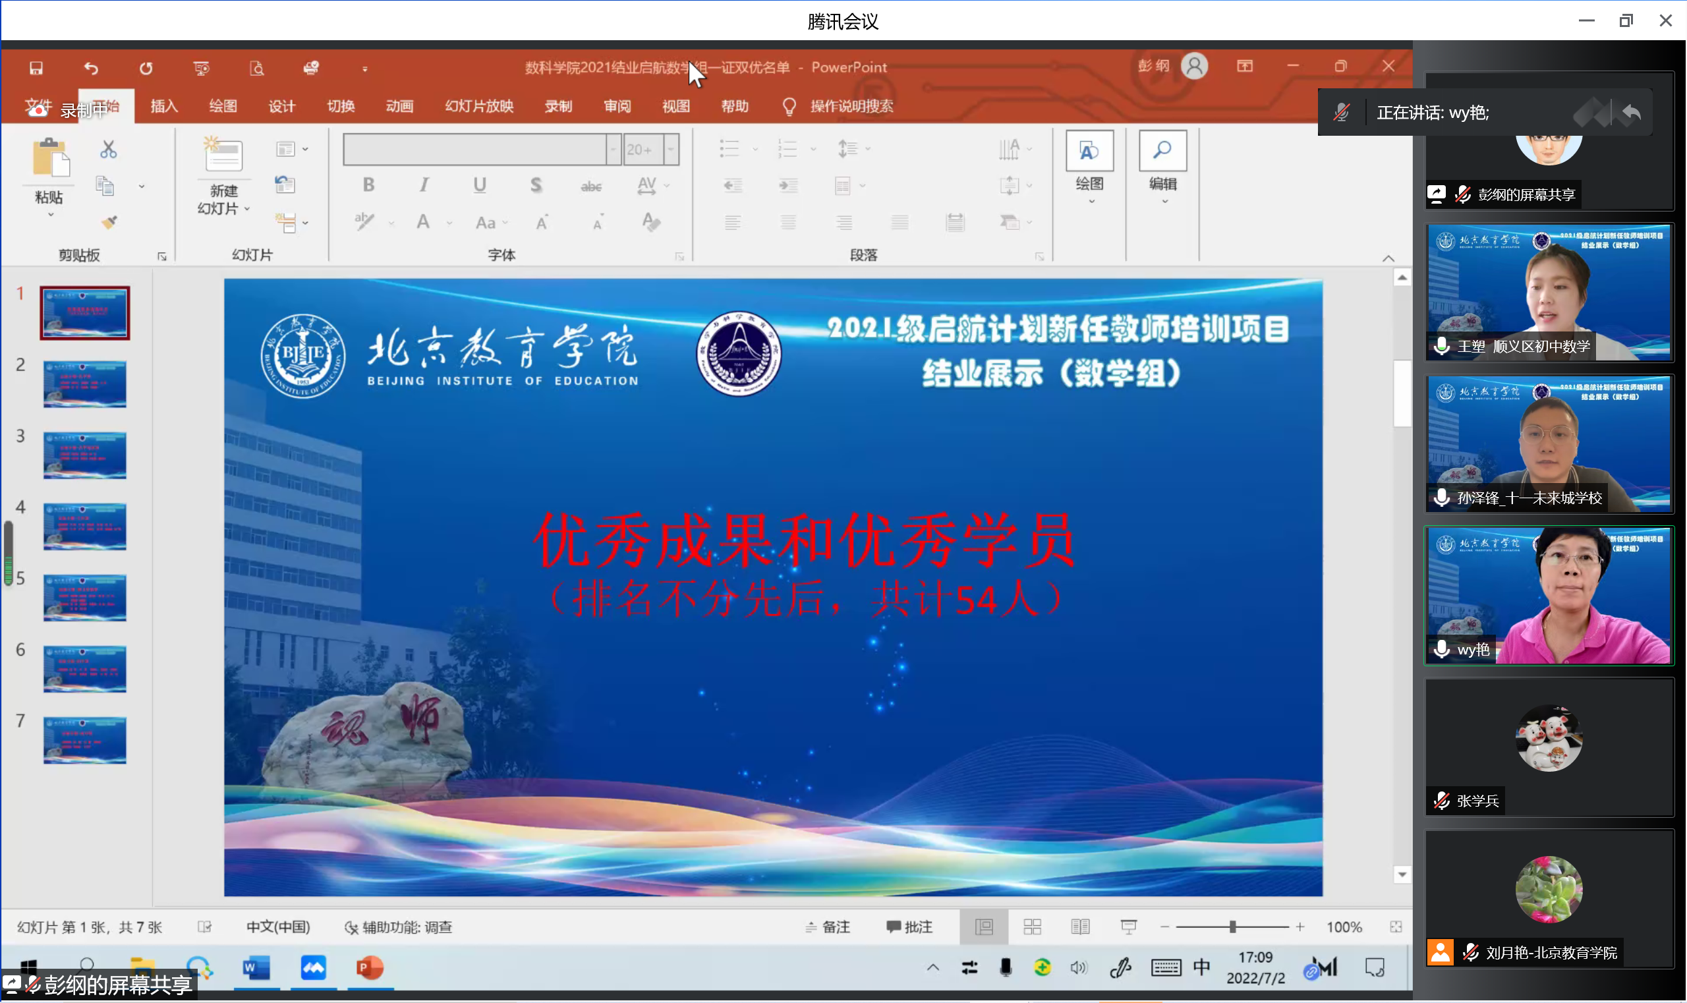This screenshot has width=1687, height=1003.
Task: Expand the bullets list dropdown arrow
Action: click(x=755, y=149)
